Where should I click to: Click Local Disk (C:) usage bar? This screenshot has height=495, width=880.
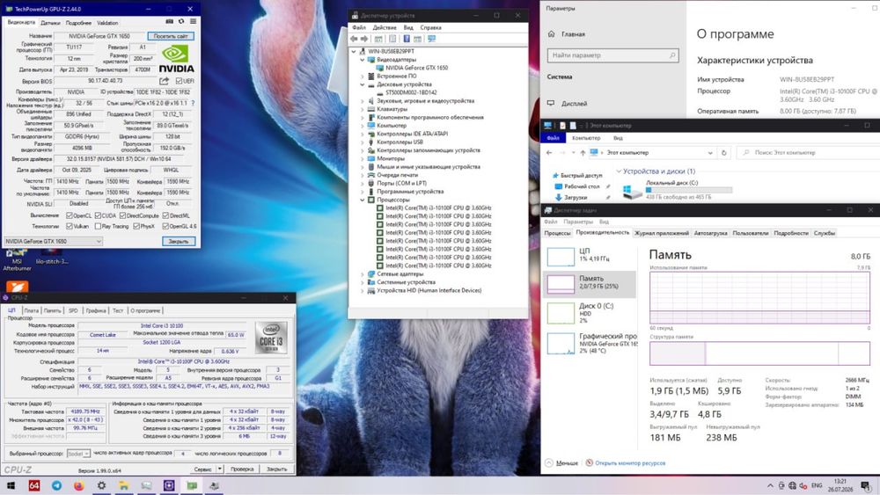[x=689, y=190]
